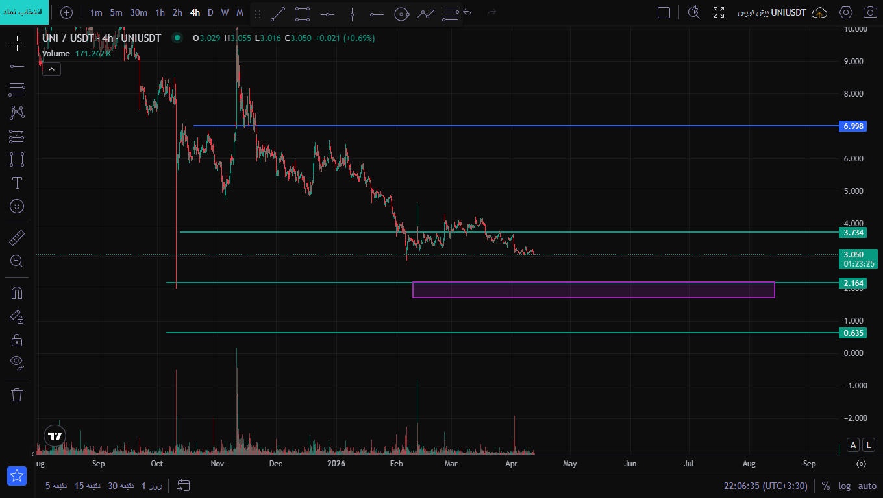Redo the last undone action

491,12
